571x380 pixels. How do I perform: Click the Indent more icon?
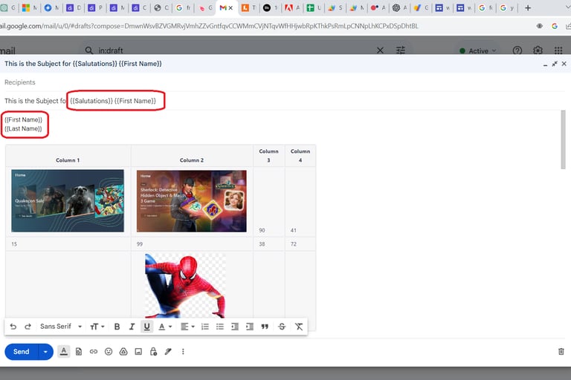click(x=250, y=327)
